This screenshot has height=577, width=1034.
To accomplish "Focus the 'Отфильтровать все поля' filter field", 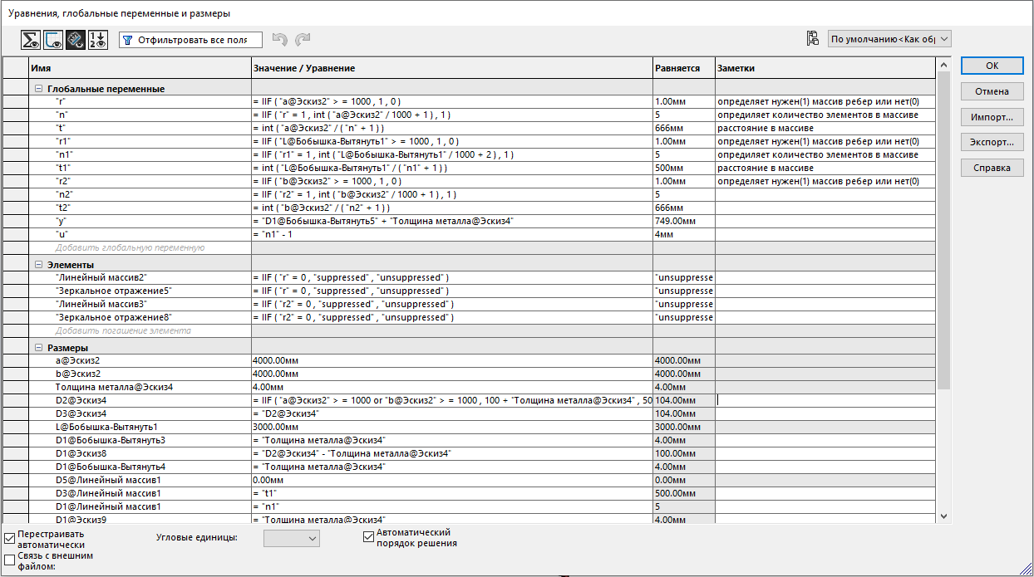I will (190, 40).
